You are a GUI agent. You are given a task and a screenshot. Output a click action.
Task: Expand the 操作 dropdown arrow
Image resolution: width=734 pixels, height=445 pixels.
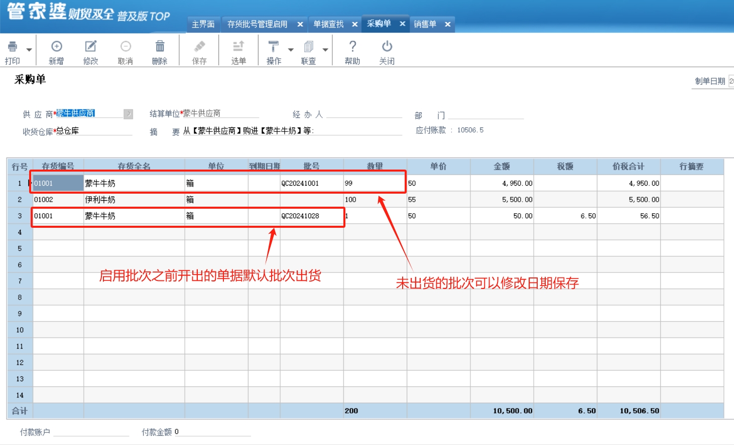[x=291, y=50]
